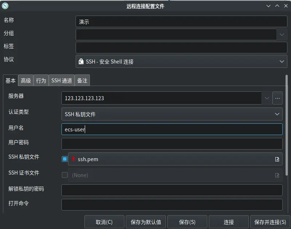The width and height of the screenshot is (291, 229).
Task: Click the browse icon for SSH certificate file
Action: [x=277, y=175]
